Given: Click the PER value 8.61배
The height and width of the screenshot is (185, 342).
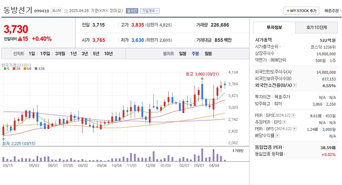Looking at the screenshot, I should tap(316, 116).
